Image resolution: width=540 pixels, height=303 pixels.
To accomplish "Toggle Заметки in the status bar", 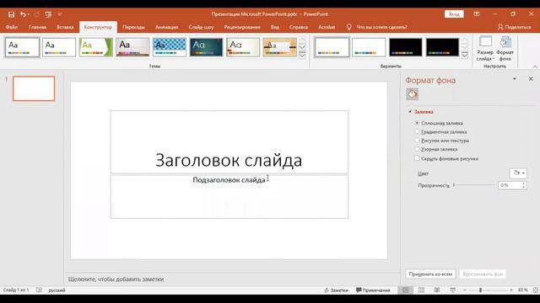I will [336, 290].
